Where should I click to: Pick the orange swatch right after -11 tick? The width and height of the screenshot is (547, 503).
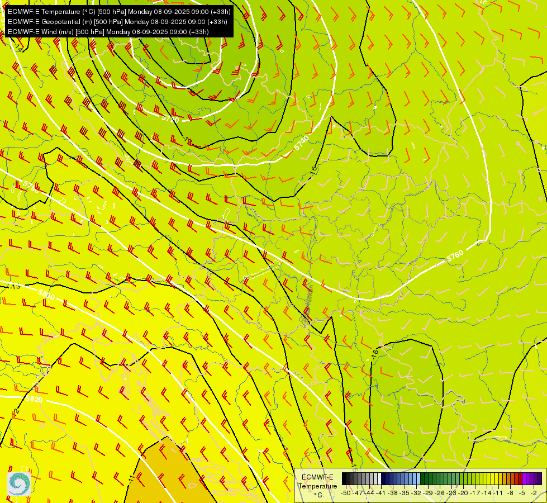pyautogui.click(x=500, y=478)
